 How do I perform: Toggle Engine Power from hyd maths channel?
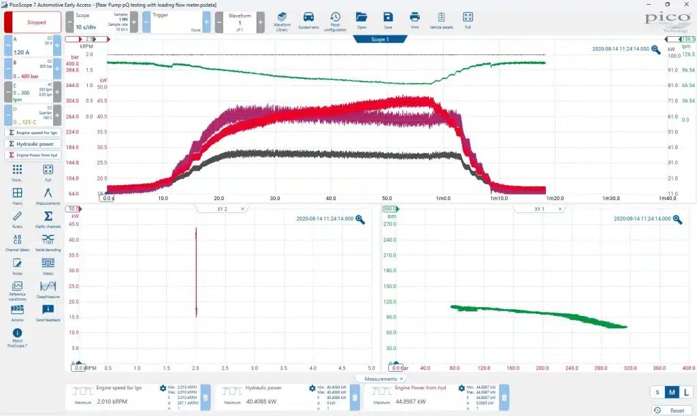pos(33,155)
